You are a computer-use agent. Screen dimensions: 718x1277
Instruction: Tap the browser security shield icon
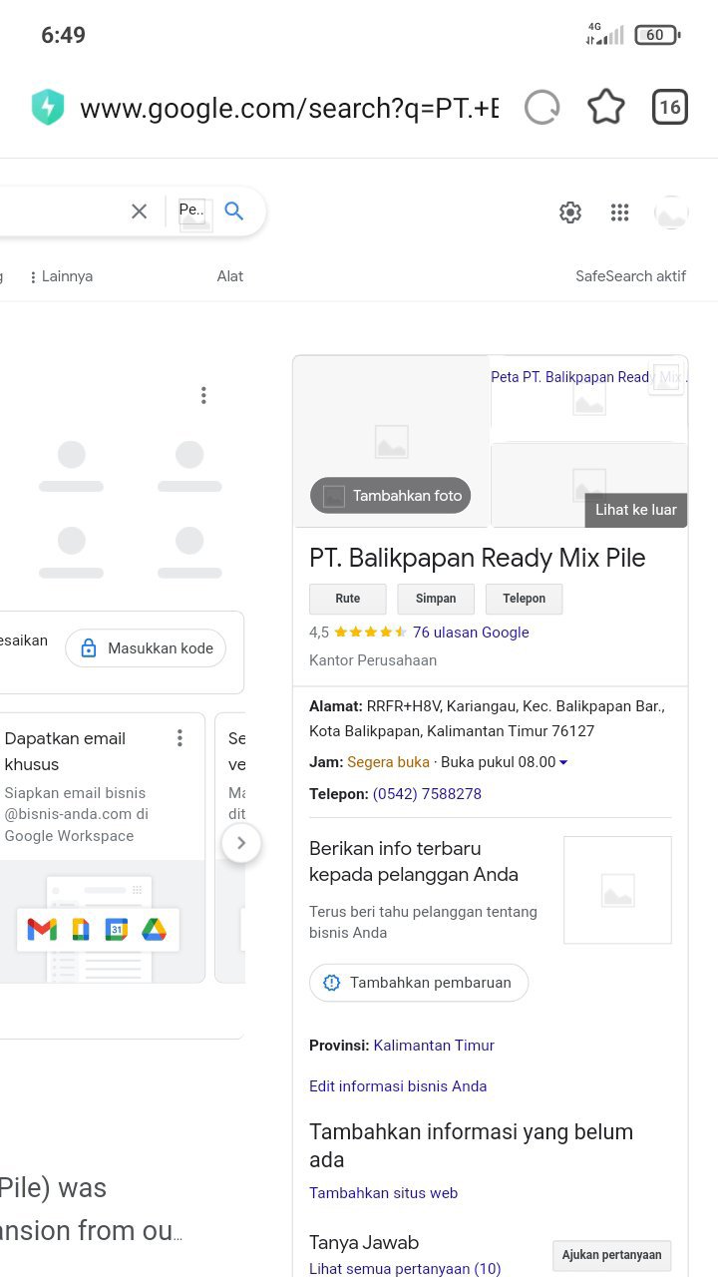pos(48,108)
